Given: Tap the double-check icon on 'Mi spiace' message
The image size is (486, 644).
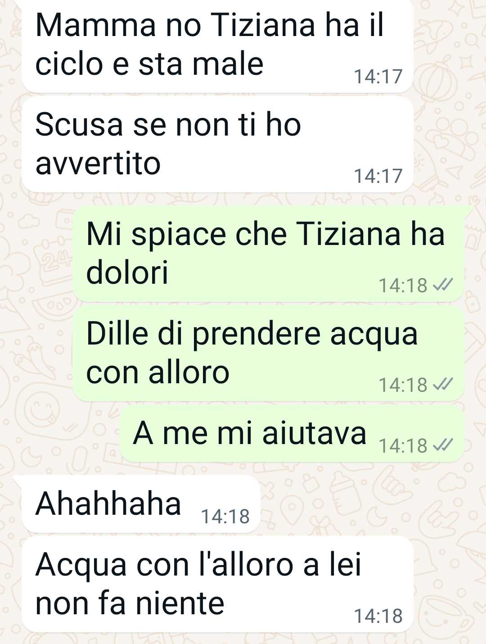Looking at the screenshot, I should pyautogui.click(x=443, y=285).
